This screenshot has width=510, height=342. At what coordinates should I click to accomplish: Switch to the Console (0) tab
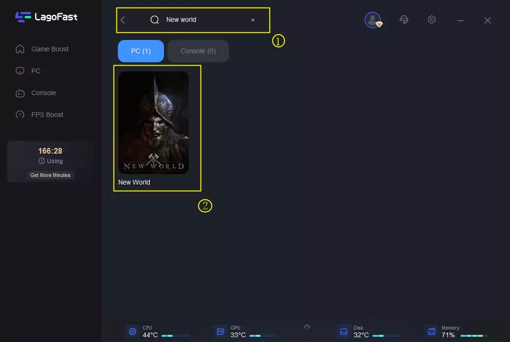point(198,51)
